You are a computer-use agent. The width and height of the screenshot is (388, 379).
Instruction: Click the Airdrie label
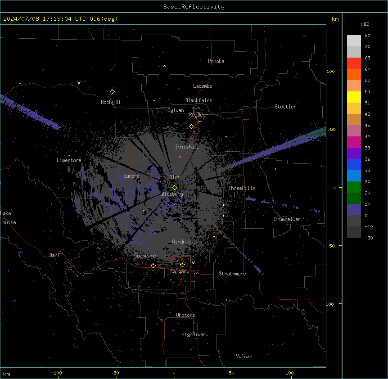(181, 242)
